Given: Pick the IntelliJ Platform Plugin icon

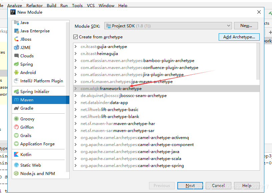Looking at the screenshot, I should (16, 81).
